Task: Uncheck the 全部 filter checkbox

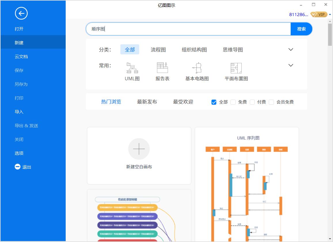Action: 214,102
